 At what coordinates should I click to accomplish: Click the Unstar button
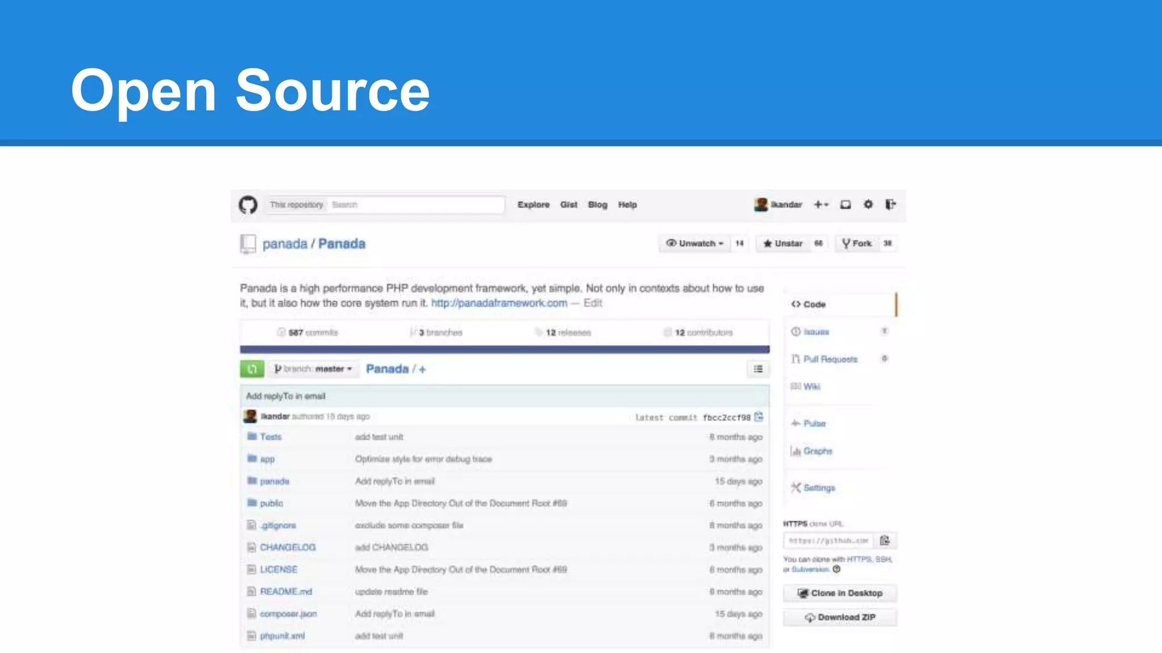pos(783,243)
